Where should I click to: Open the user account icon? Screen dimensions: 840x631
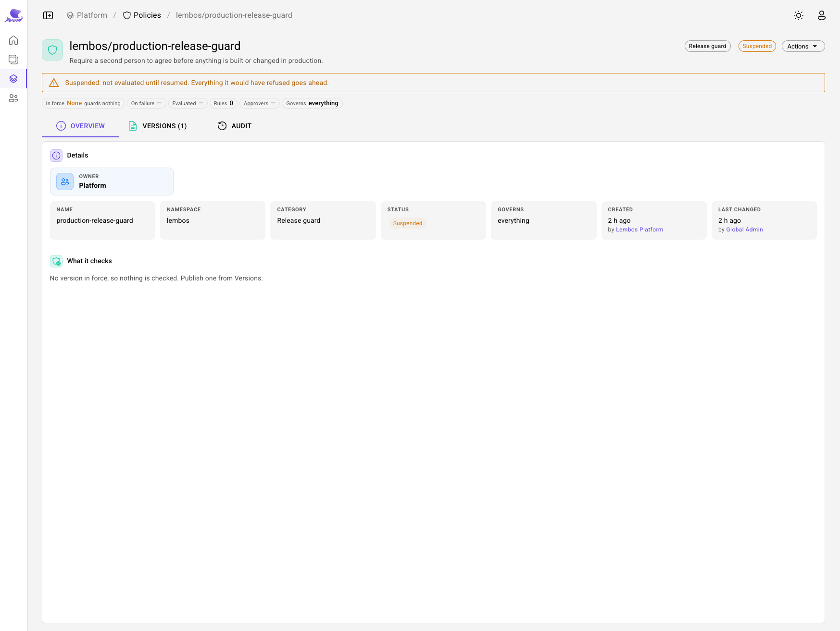[x=822, y=15]
